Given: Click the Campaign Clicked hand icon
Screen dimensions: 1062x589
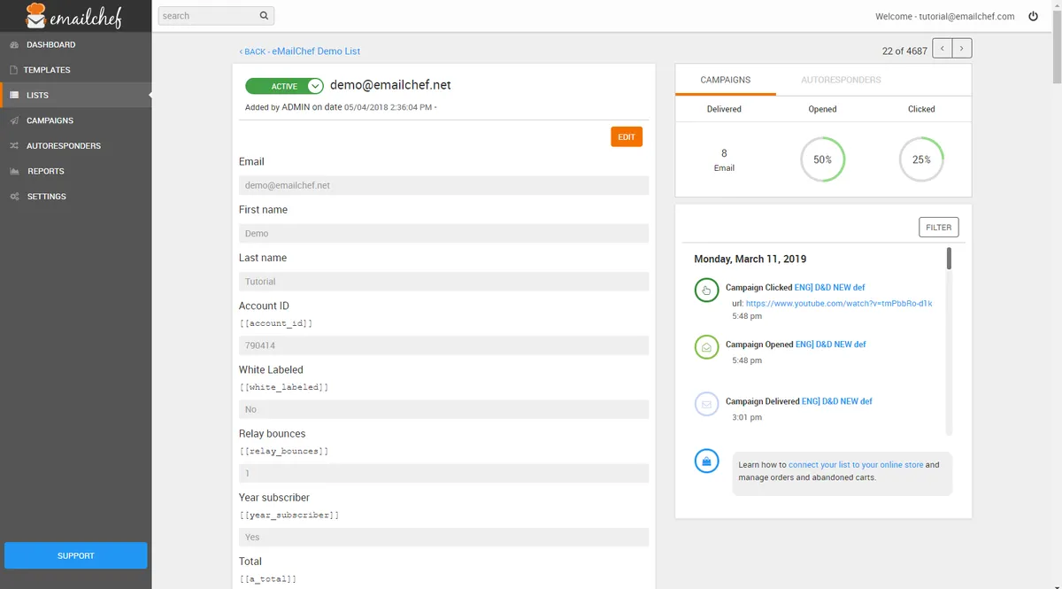Looking at the screenshot, I should coord(706,290).
